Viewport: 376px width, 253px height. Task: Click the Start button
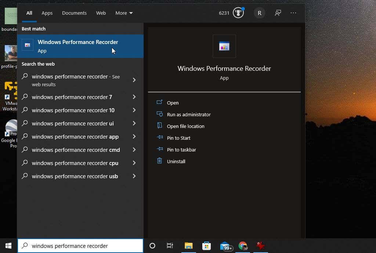click(x=8, y=246)
